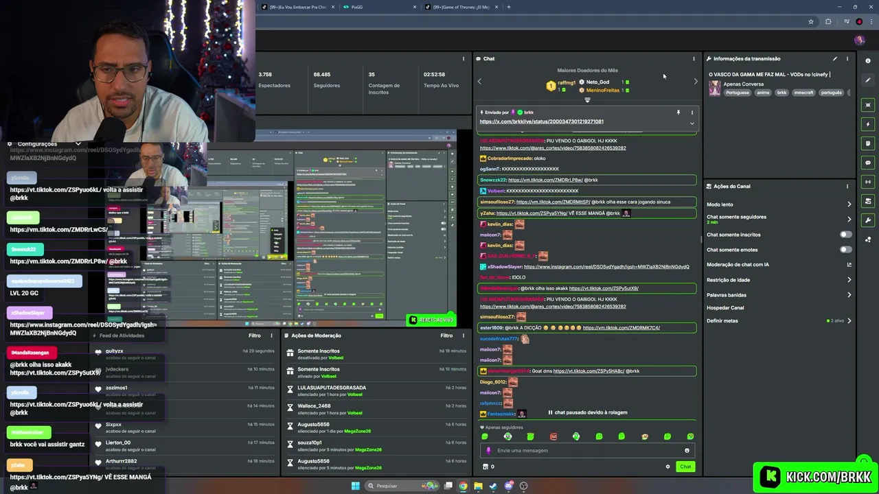Screen dimensions: 879x494
Task: Click Filtro in Ações de Moderação panel
Action: (x=446, y=336)
